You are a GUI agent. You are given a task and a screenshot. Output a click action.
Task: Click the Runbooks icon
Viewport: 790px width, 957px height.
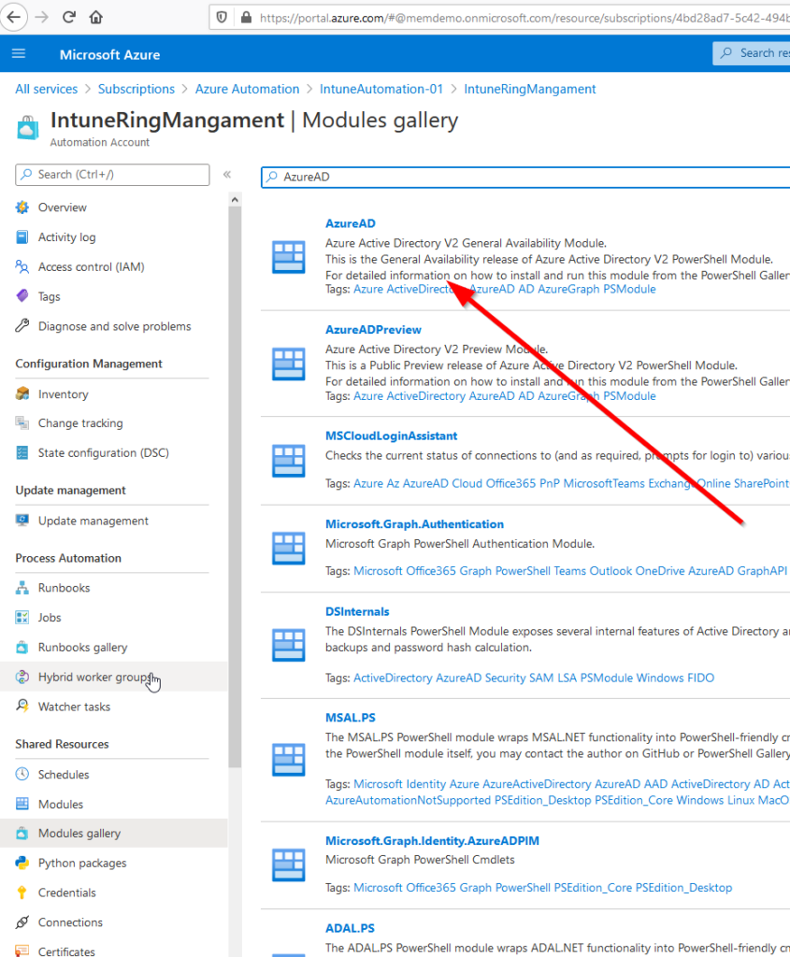coord(22,588)
